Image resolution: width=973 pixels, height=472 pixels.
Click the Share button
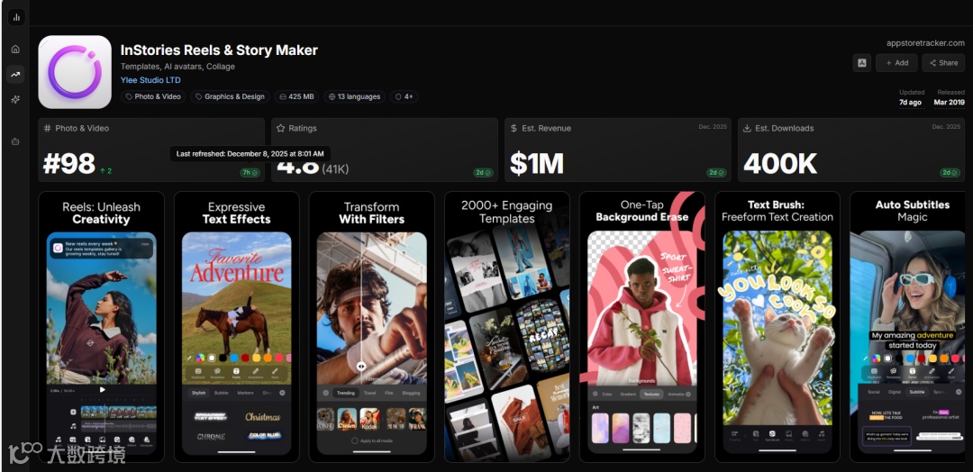943,63
